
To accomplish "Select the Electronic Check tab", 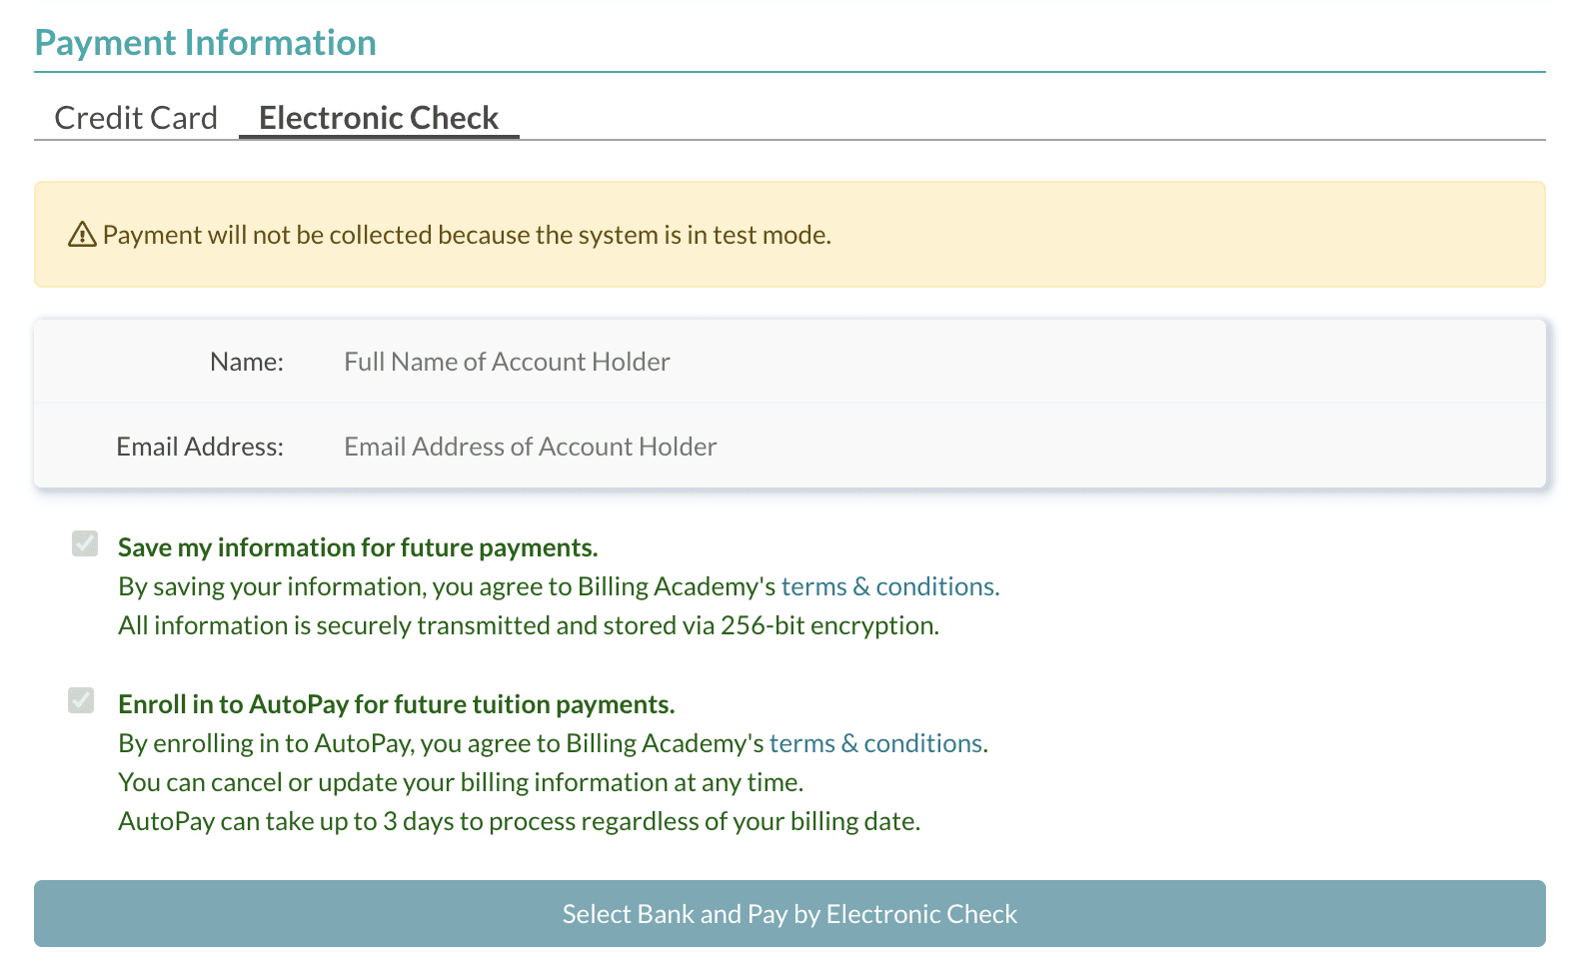I will (379, 118).
